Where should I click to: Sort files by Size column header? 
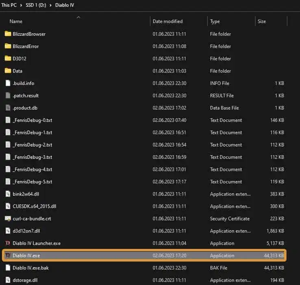click(261, 21)
